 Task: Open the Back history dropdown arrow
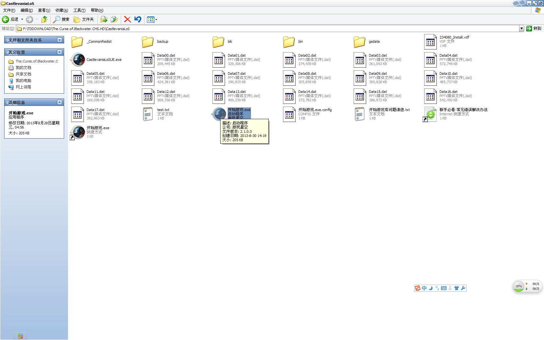[22, 19]
